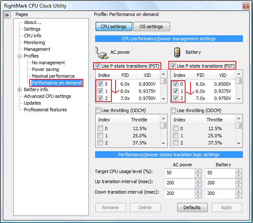Image resolution: width=253 pixels, height=223 pixels.
Task: Switch to the CPU settings tab
Action: 114,26
